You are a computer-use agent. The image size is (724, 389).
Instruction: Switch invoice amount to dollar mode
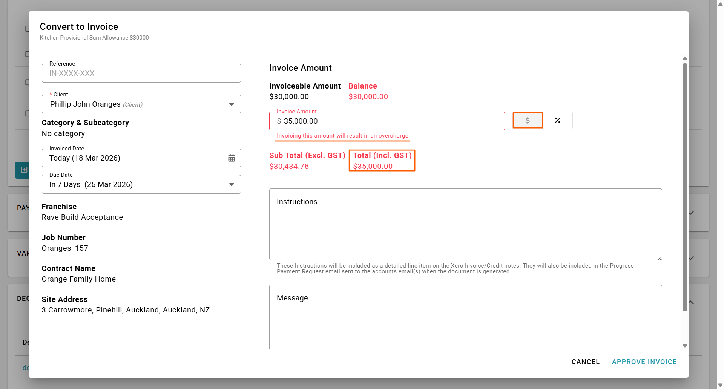point(528,121)
